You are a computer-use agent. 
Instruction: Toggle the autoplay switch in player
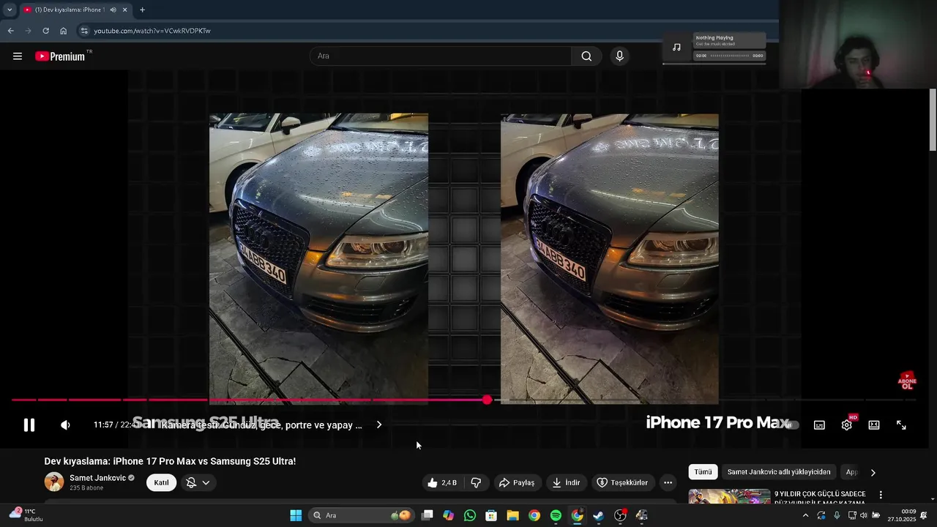(x=792, y=425)
